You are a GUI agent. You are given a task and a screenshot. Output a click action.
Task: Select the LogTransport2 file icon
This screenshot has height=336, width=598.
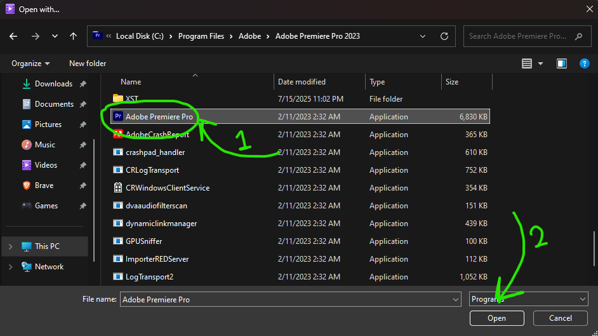[118, 277]
